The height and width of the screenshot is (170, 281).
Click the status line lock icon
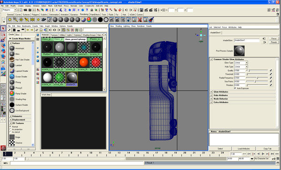92,10
